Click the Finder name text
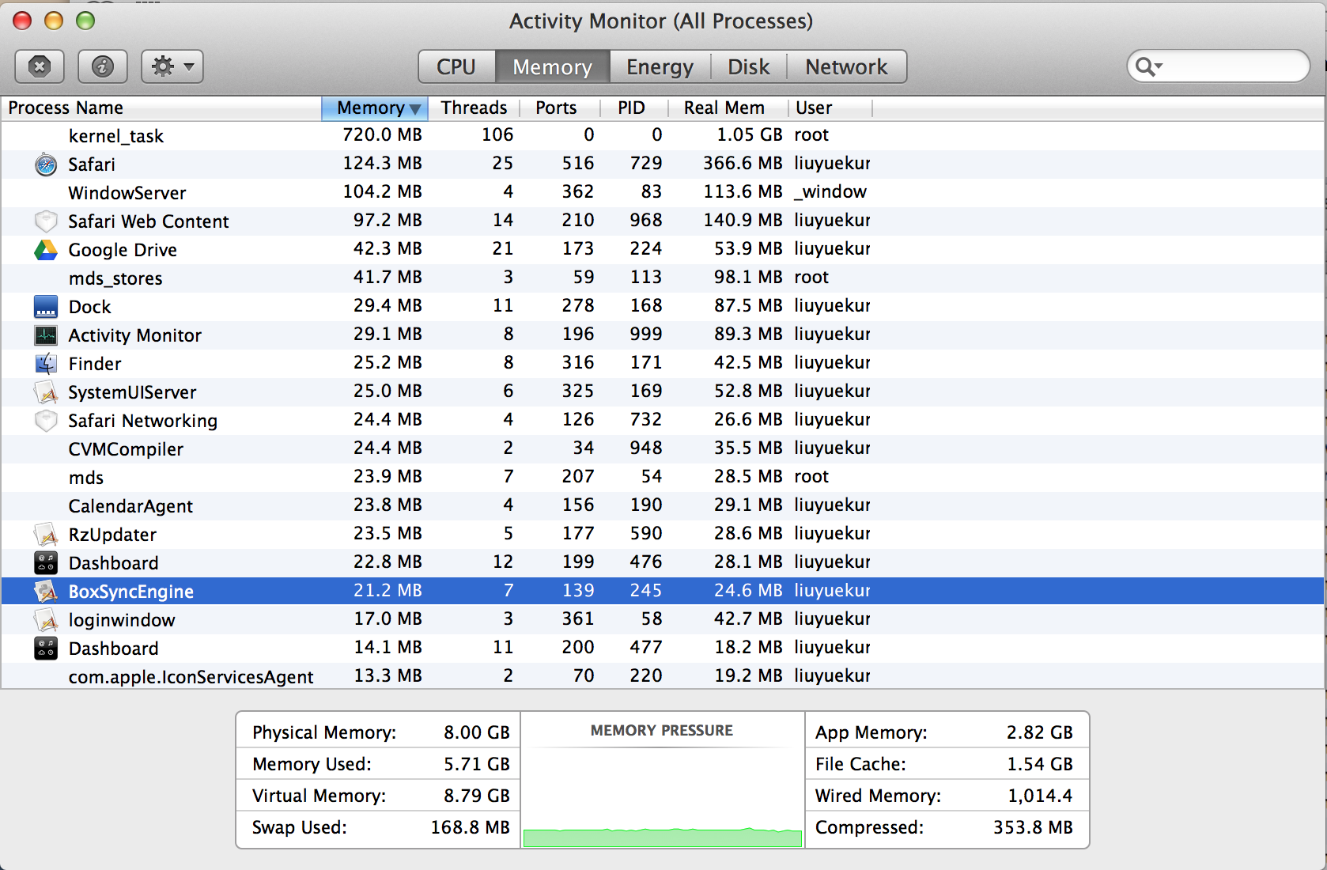This screenshot has height=870, width=1327. pyautogui.click(x=95, y=364)
